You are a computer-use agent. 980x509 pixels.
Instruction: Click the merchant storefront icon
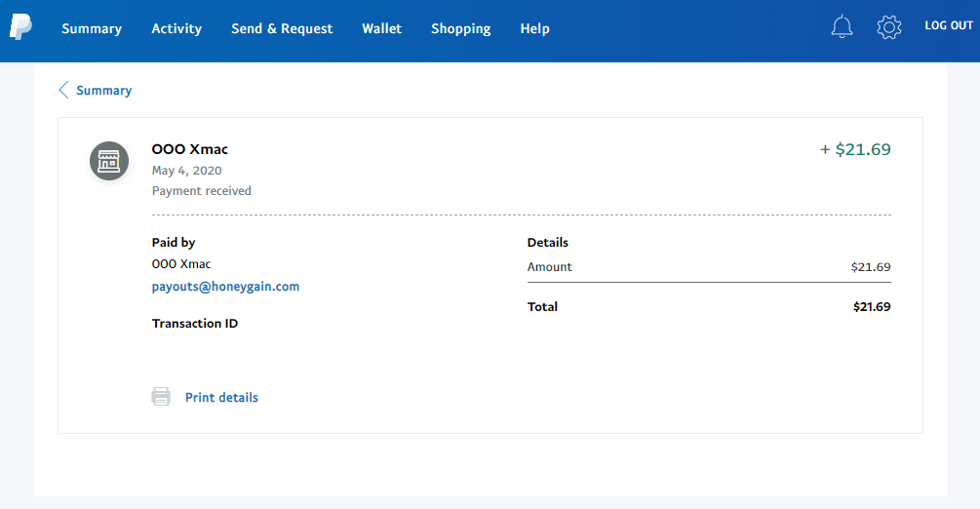point(109,161)
